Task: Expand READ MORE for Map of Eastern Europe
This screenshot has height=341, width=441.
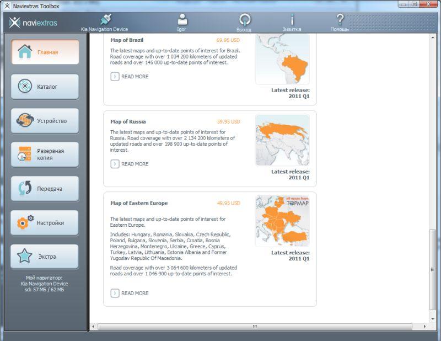Action: pyautogui.click(x=130, y=293)
